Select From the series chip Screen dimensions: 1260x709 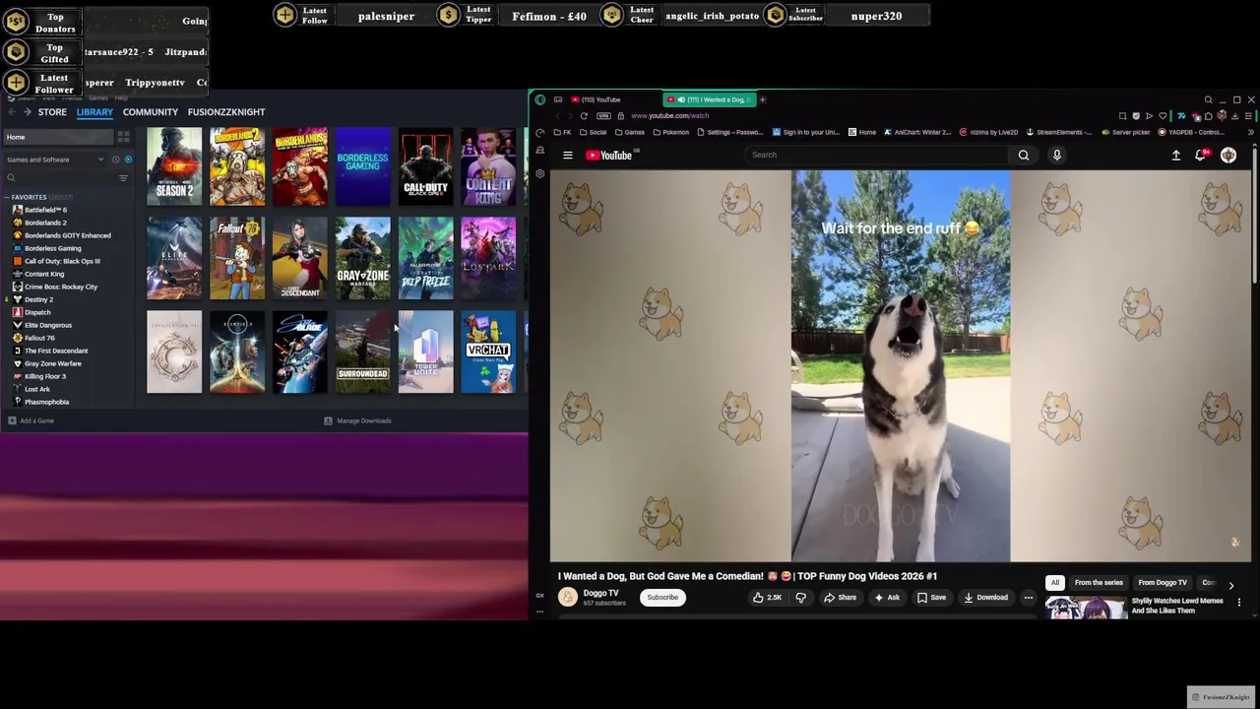point(1099,582)
